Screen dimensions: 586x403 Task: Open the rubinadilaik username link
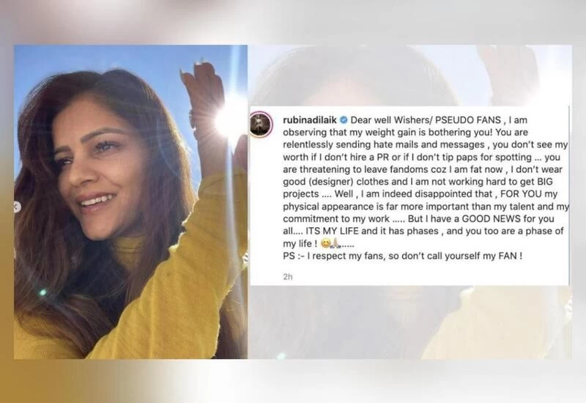pos(310,120)
